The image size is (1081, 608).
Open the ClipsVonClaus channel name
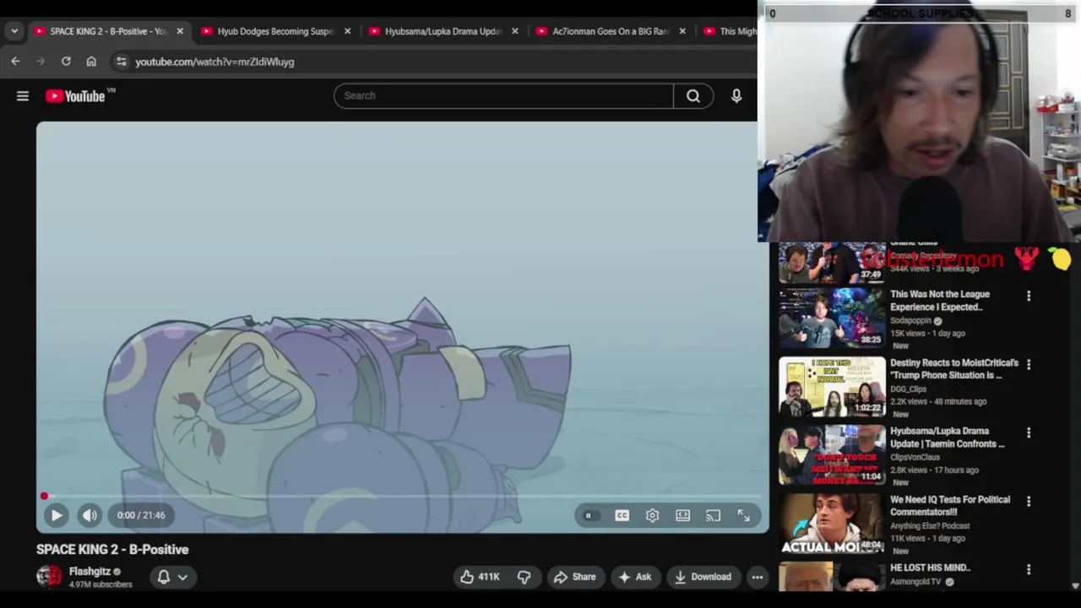click(x=915, y=458)
